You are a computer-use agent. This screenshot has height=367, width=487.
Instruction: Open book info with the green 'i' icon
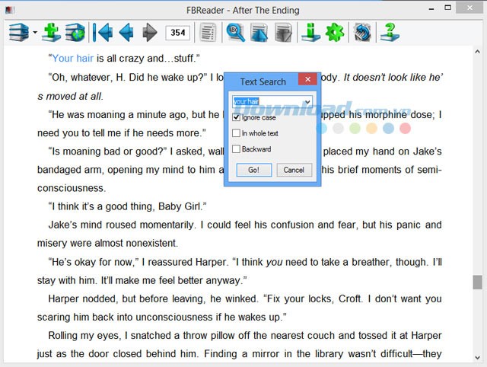pos(311,32)
